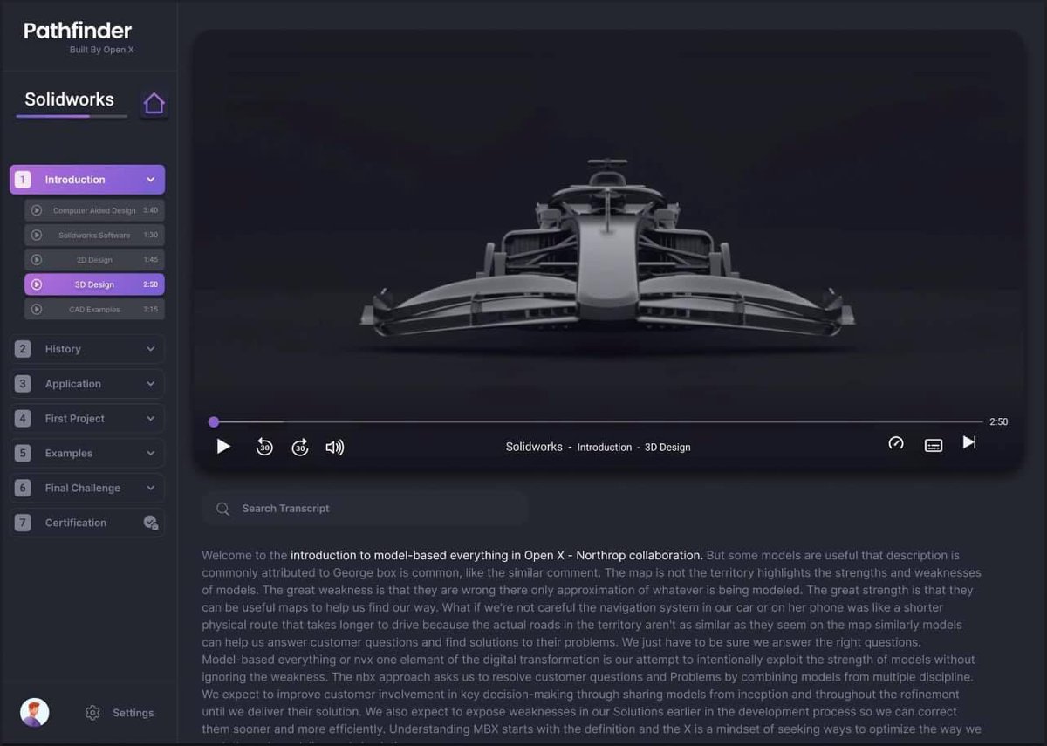
Task: Collapse the Introduction section chevron
Action: pos(150,180)
